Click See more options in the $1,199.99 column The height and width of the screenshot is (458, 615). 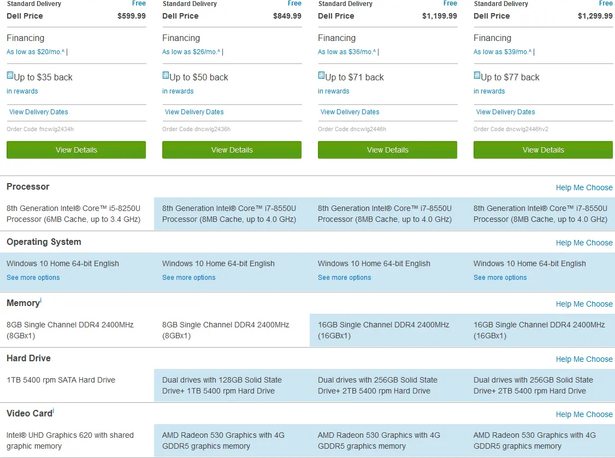pos(345,278)
